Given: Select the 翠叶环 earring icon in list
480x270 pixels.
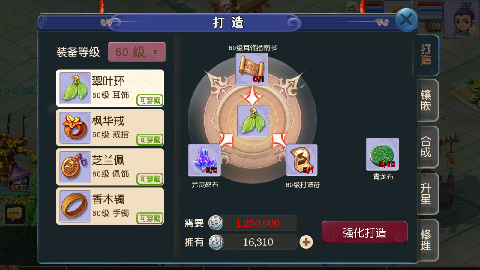Looking at the screenshot, I should 75,88.
